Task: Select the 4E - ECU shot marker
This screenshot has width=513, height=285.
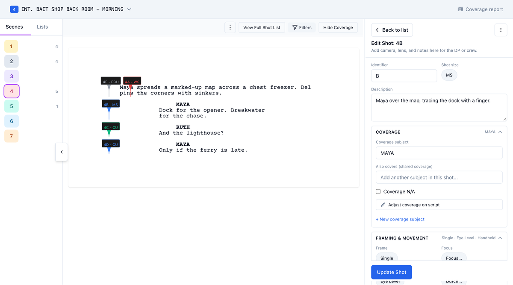Action: point(111,81)
